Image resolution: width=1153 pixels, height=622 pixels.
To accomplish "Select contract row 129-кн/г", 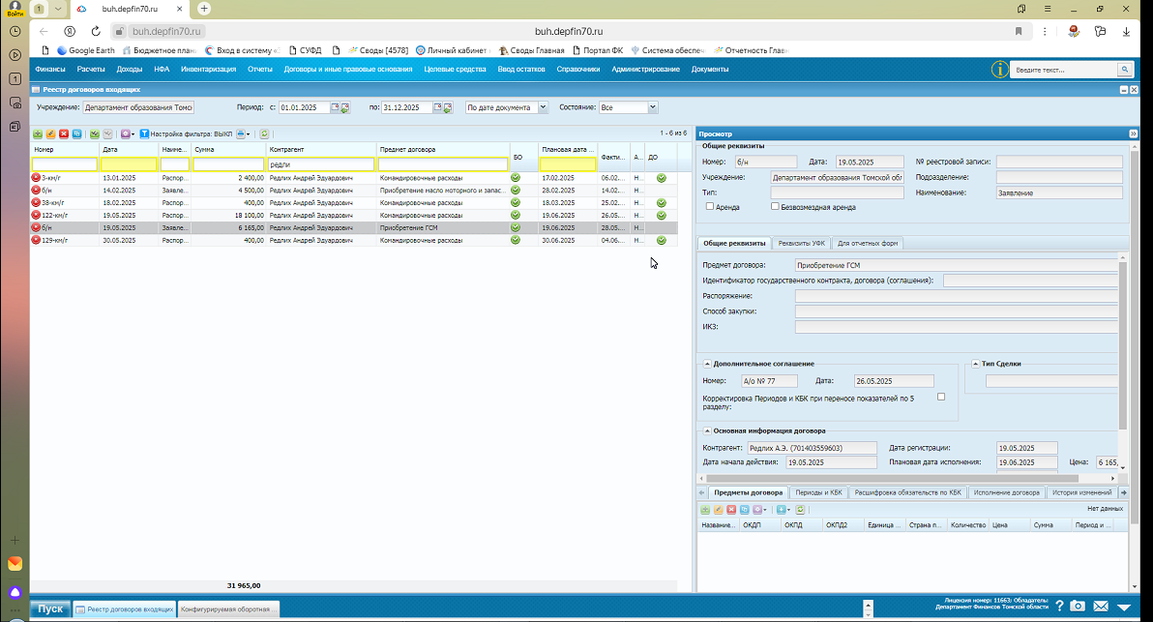I will coord(354,241).
